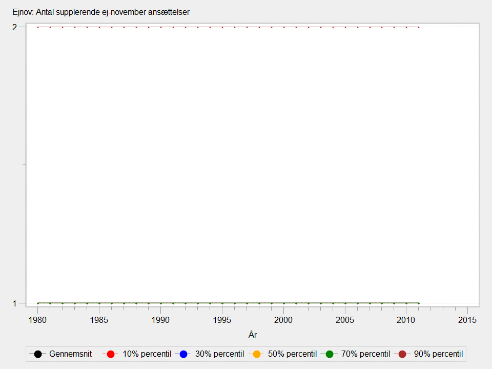Image resolution: width=492 pixels, height=369 pixels.
Task: Click the black Gennemsnit legend marker
Action: click(37, 354)
